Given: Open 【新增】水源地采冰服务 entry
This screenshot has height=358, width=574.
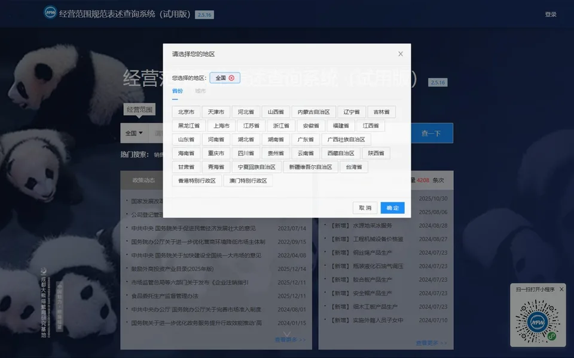Looking at the screenshot, I should (x=361, y=226).
